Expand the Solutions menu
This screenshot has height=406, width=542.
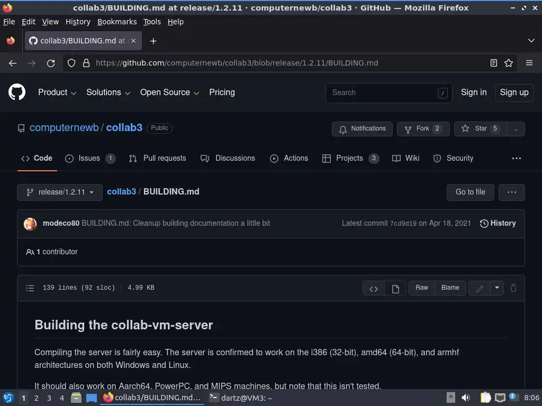click(108, 93)
